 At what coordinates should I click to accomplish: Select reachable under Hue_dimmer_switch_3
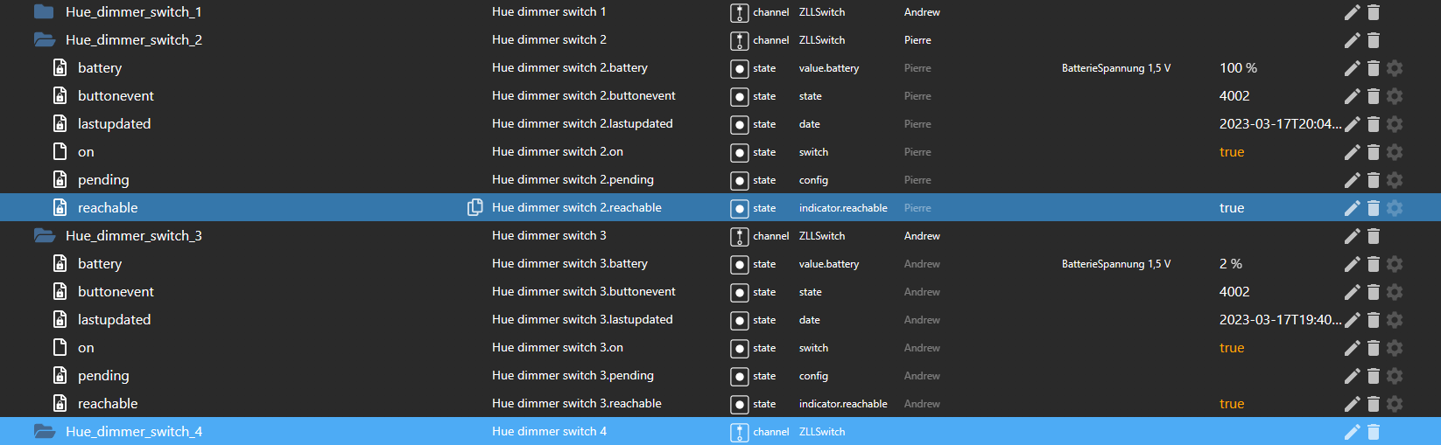click(108, 404)
